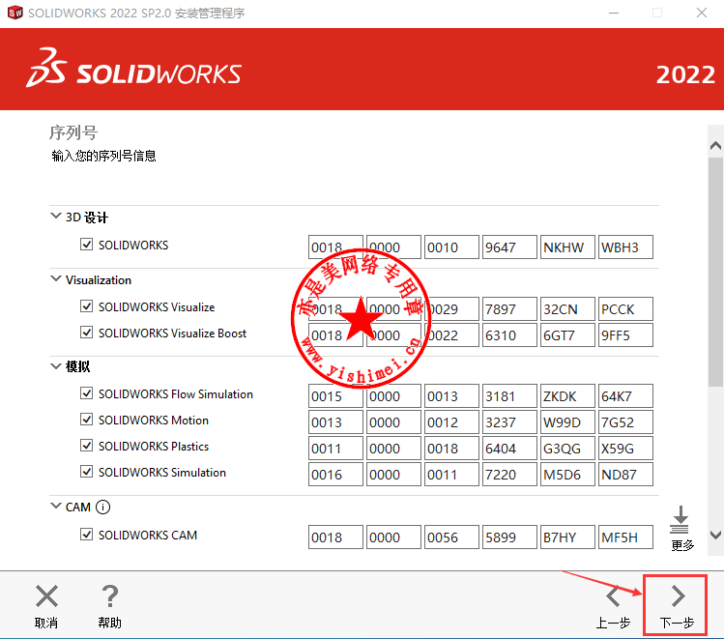Click Simulation serial field M5D6

pos(567,474)
